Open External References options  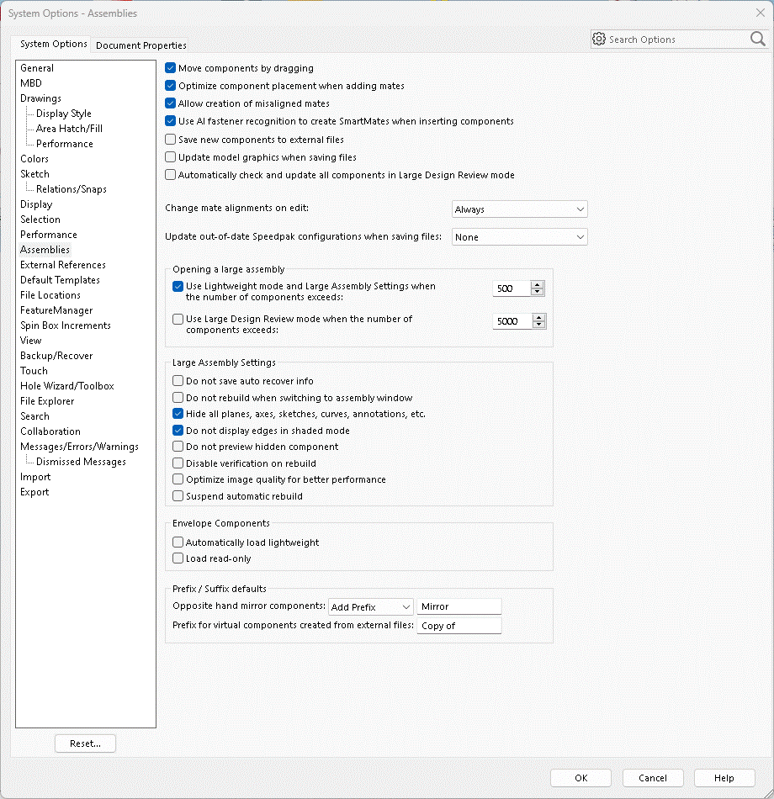click(63, 265)
